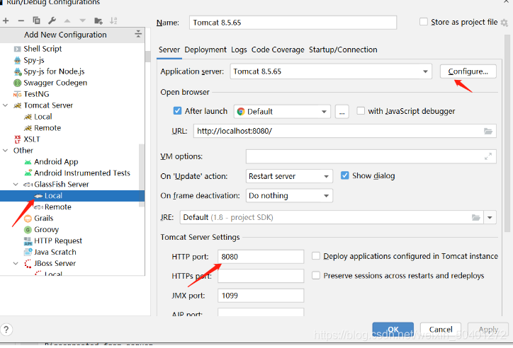The height and width of the screenshot is (348, 513).
Task: Click the JMX port field
Action: pos(261,296)
